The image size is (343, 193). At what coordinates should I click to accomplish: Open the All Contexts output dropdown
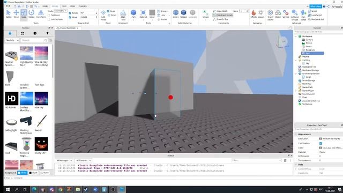coord(84,160)
